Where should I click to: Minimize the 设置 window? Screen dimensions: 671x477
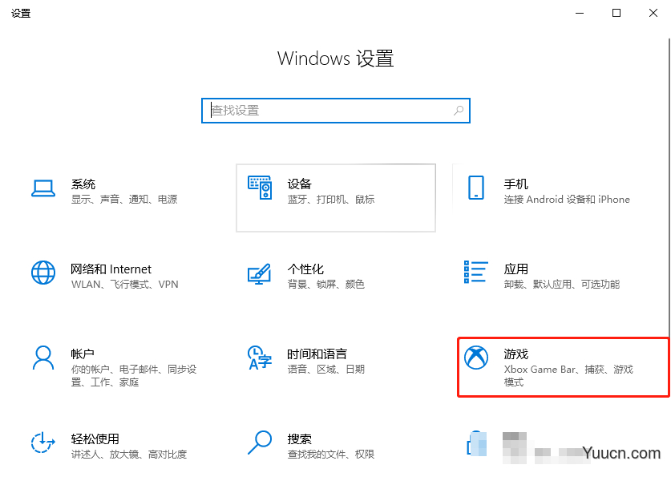coord(577,13)
